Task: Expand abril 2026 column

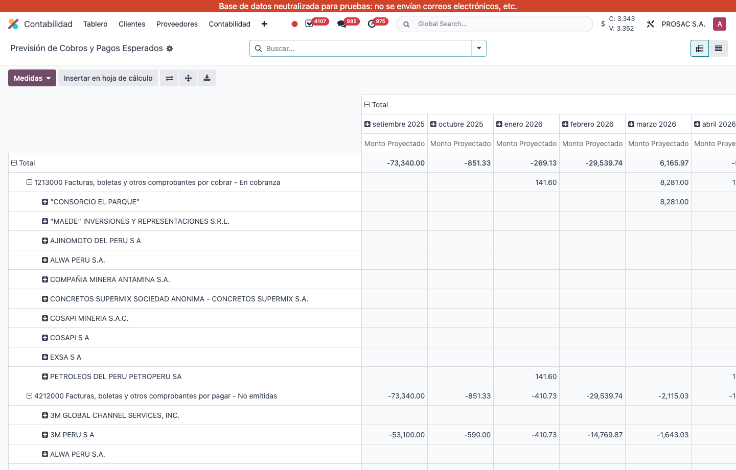Action: (697, 124)
